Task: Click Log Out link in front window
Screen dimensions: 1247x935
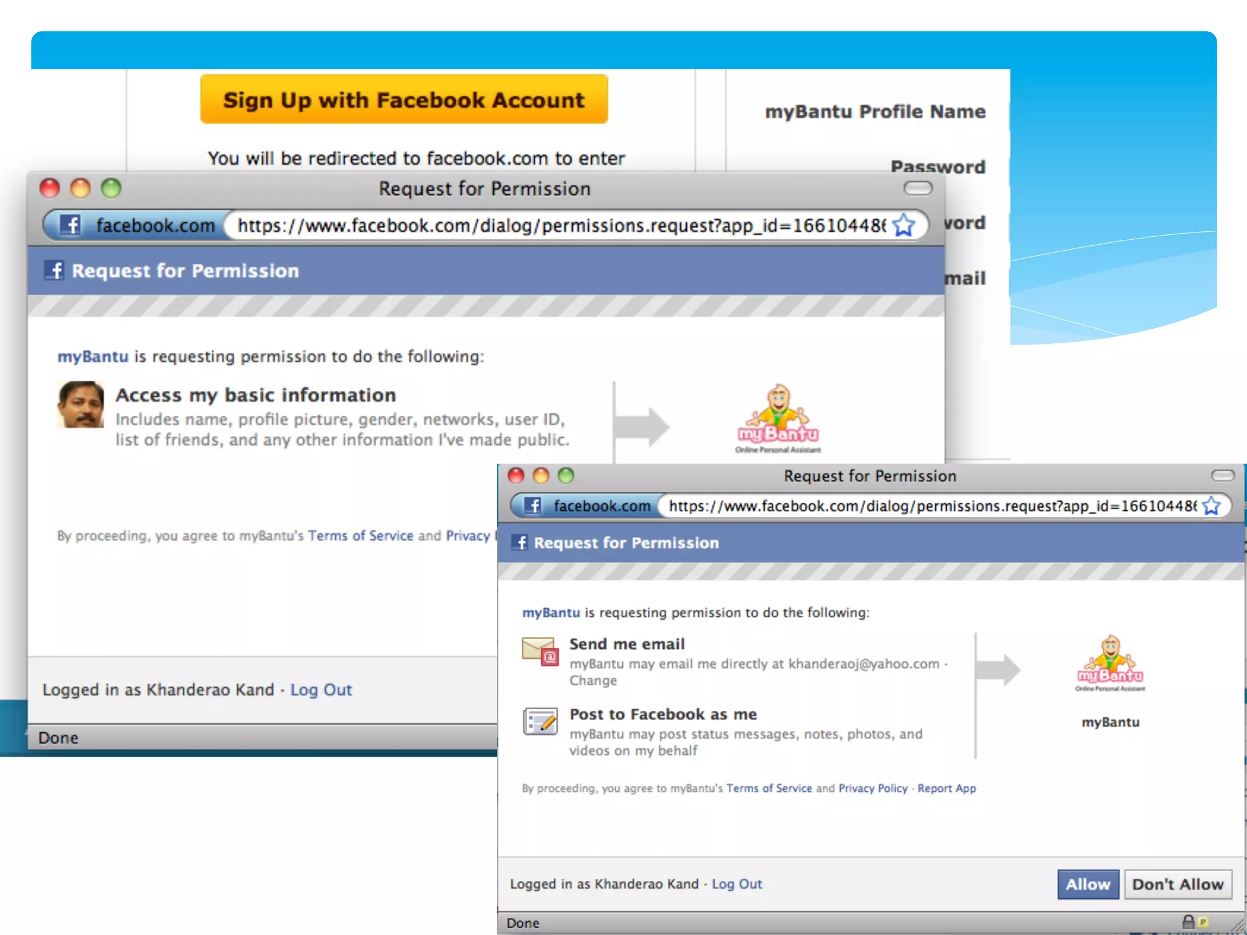Action: coord(737,884)
